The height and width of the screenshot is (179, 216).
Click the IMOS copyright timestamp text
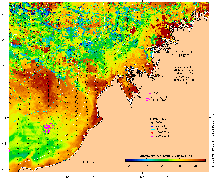point(213,141)
